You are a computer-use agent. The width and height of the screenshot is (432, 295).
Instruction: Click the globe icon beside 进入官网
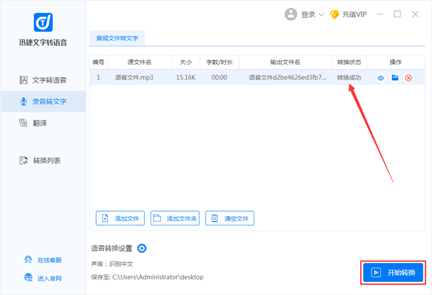pos(28,277)
